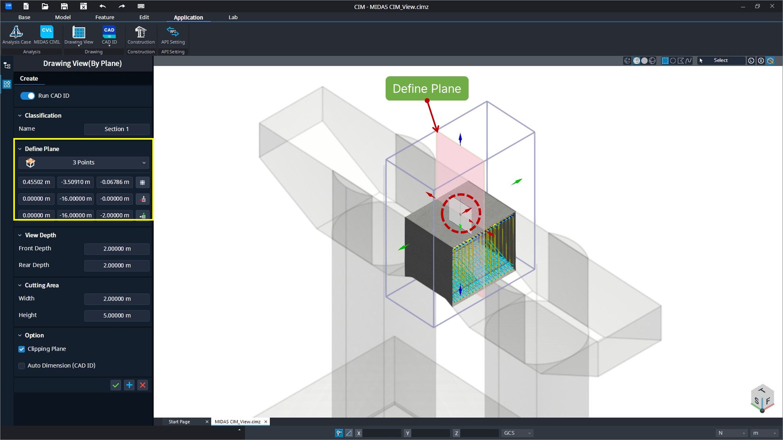
Task: Click the red X cancel icon
Action: pos(143,385)
